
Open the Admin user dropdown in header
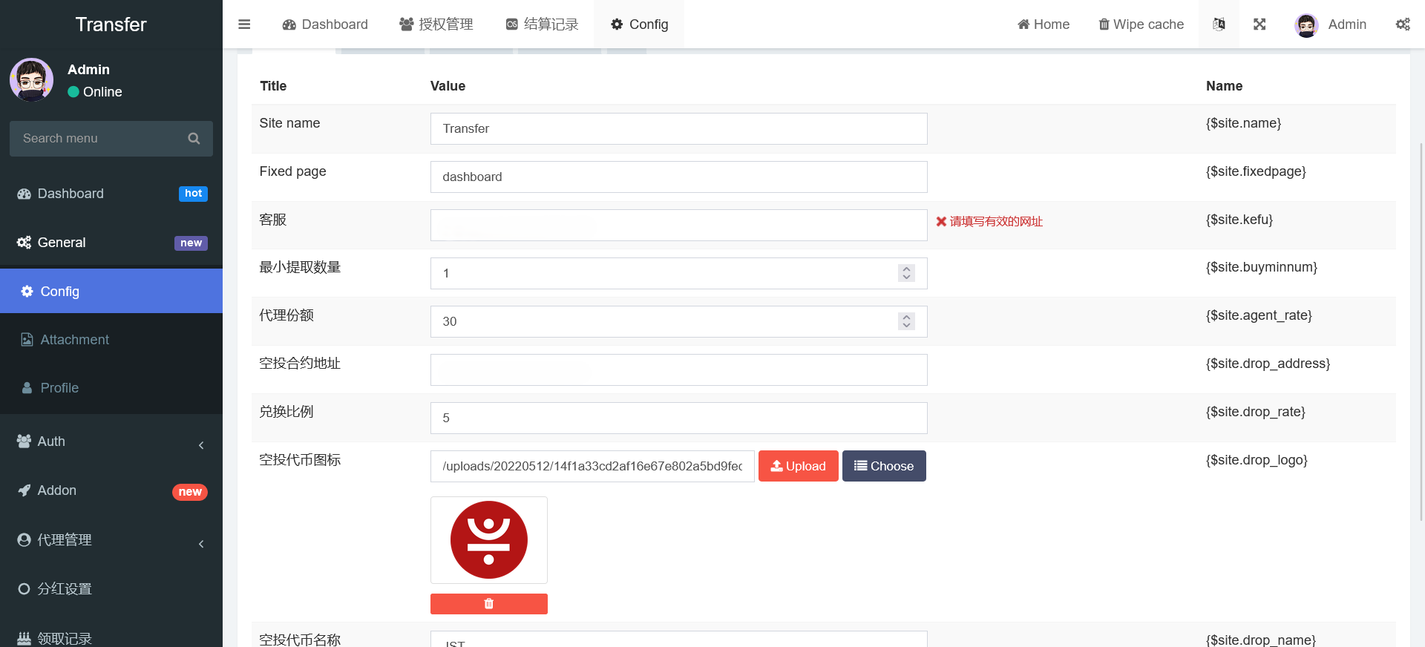[x=1331, y=24]
